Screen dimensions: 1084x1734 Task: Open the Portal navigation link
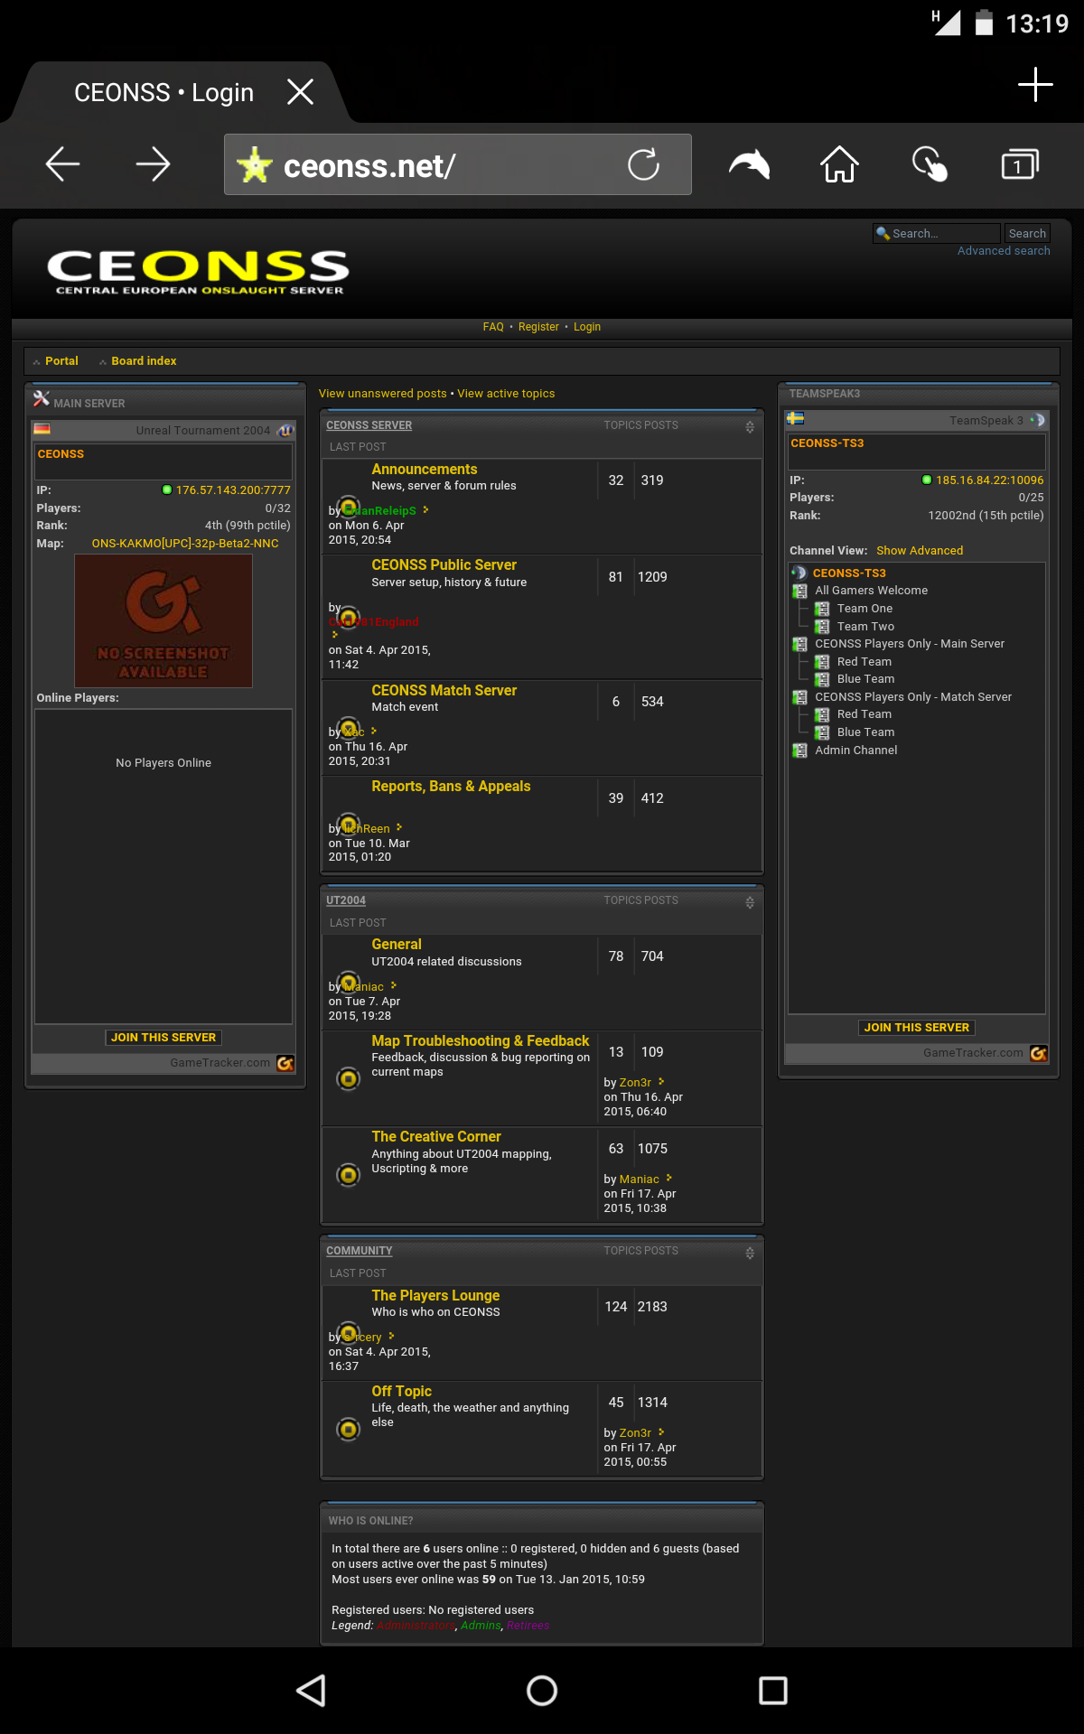click(61, 361)
